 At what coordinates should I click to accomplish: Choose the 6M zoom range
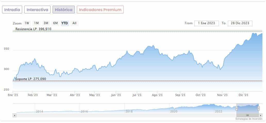(55, 23)
